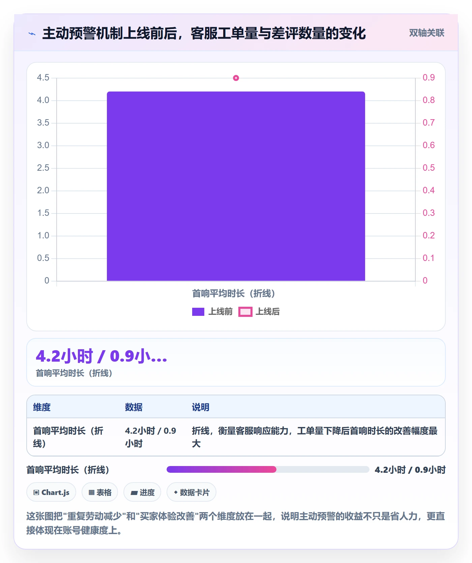
Task: Click the chart title 主动预警机制上线前后
Action: tap(204, 34)
